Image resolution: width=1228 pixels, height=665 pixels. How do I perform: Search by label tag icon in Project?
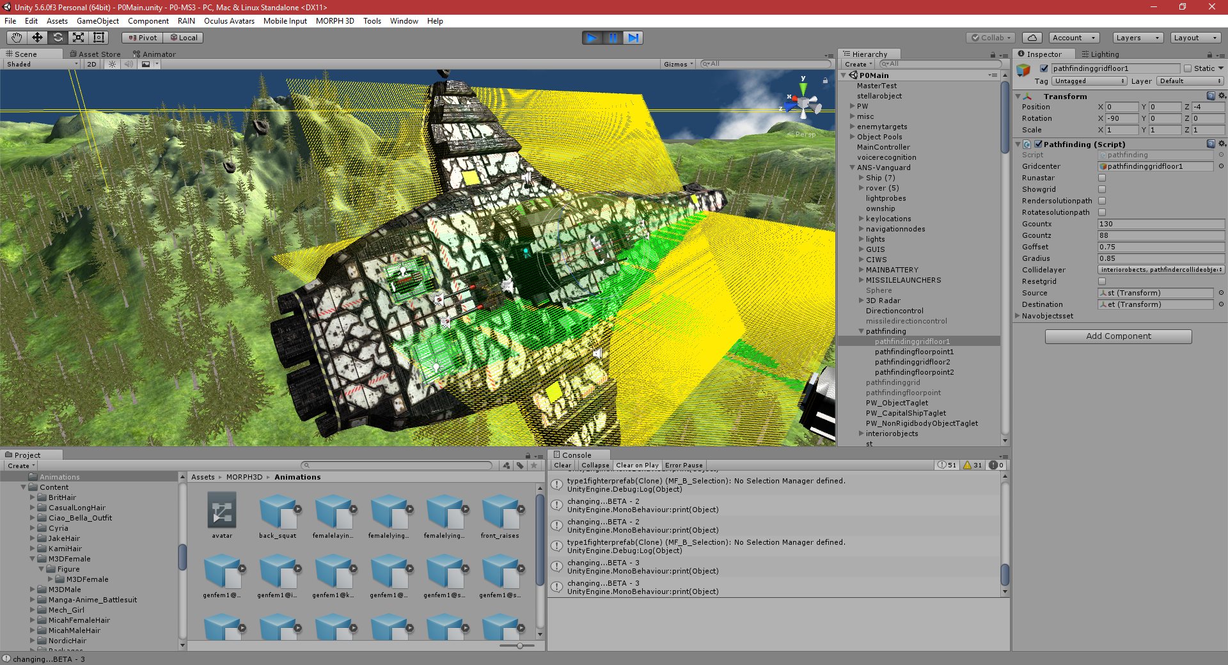point(520,465)
